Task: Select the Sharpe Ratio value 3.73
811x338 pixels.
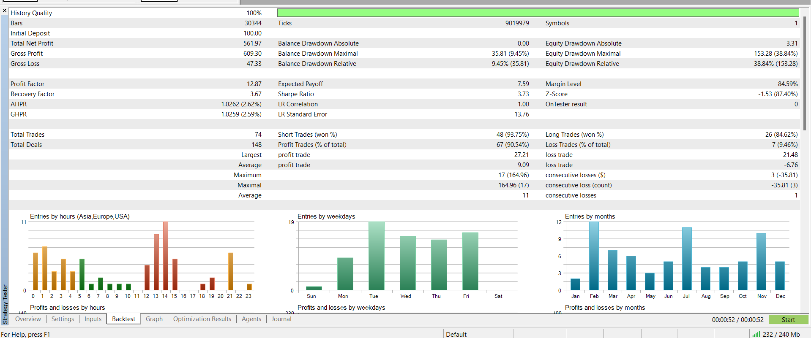Action: [523, 94]
